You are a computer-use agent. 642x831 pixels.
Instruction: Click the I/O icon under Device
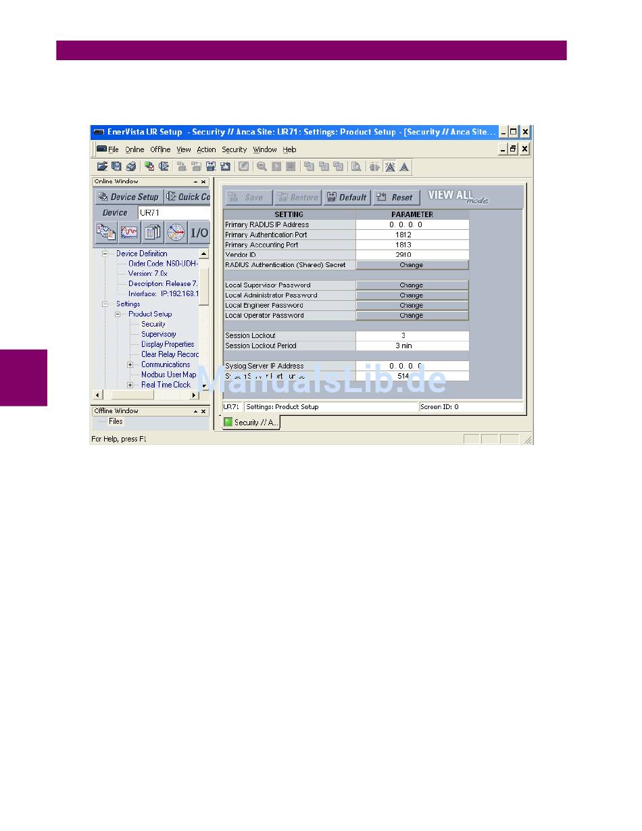point(199,233)
